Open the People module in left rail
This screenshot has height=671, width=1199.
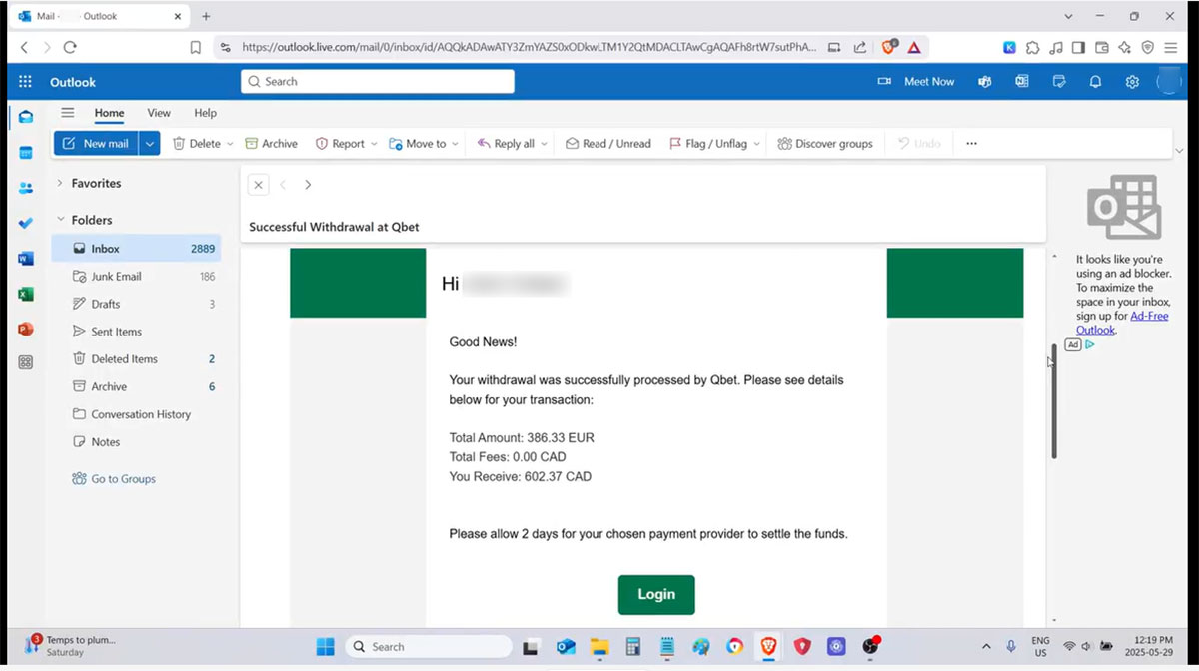click(x=26, y=188)
